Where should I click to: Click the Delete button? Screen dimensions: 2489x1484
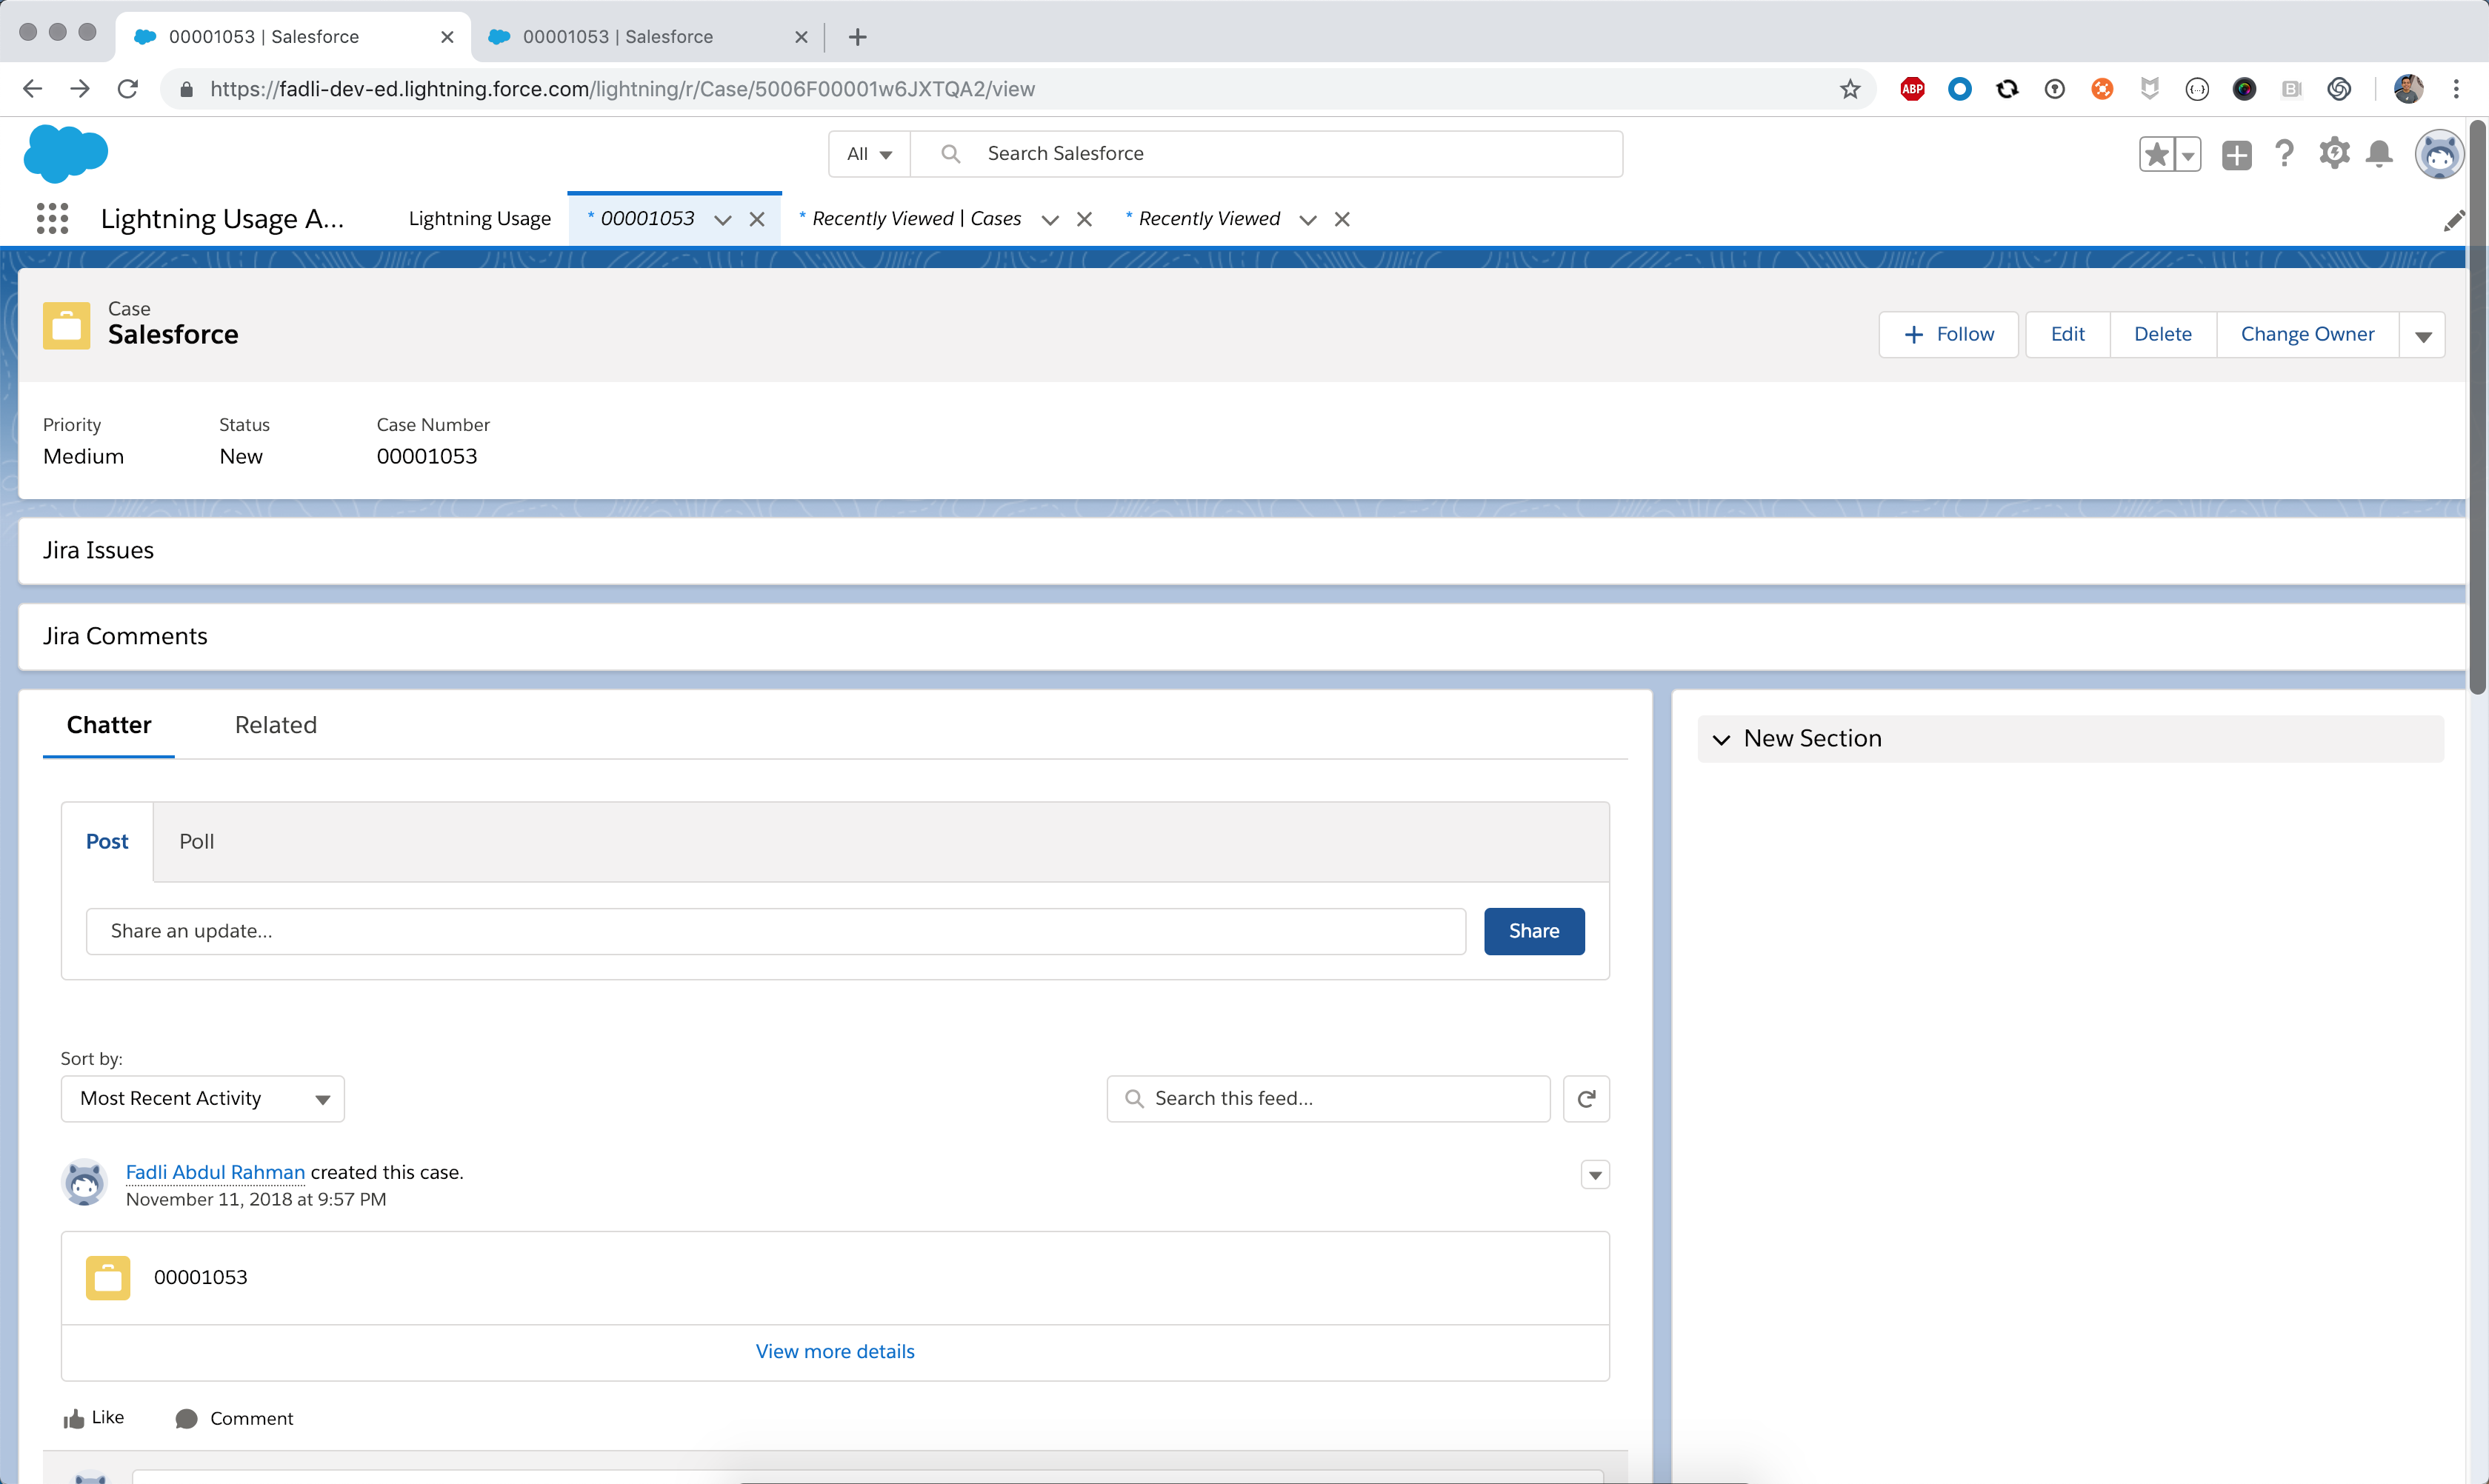(x=2162, y=335)
